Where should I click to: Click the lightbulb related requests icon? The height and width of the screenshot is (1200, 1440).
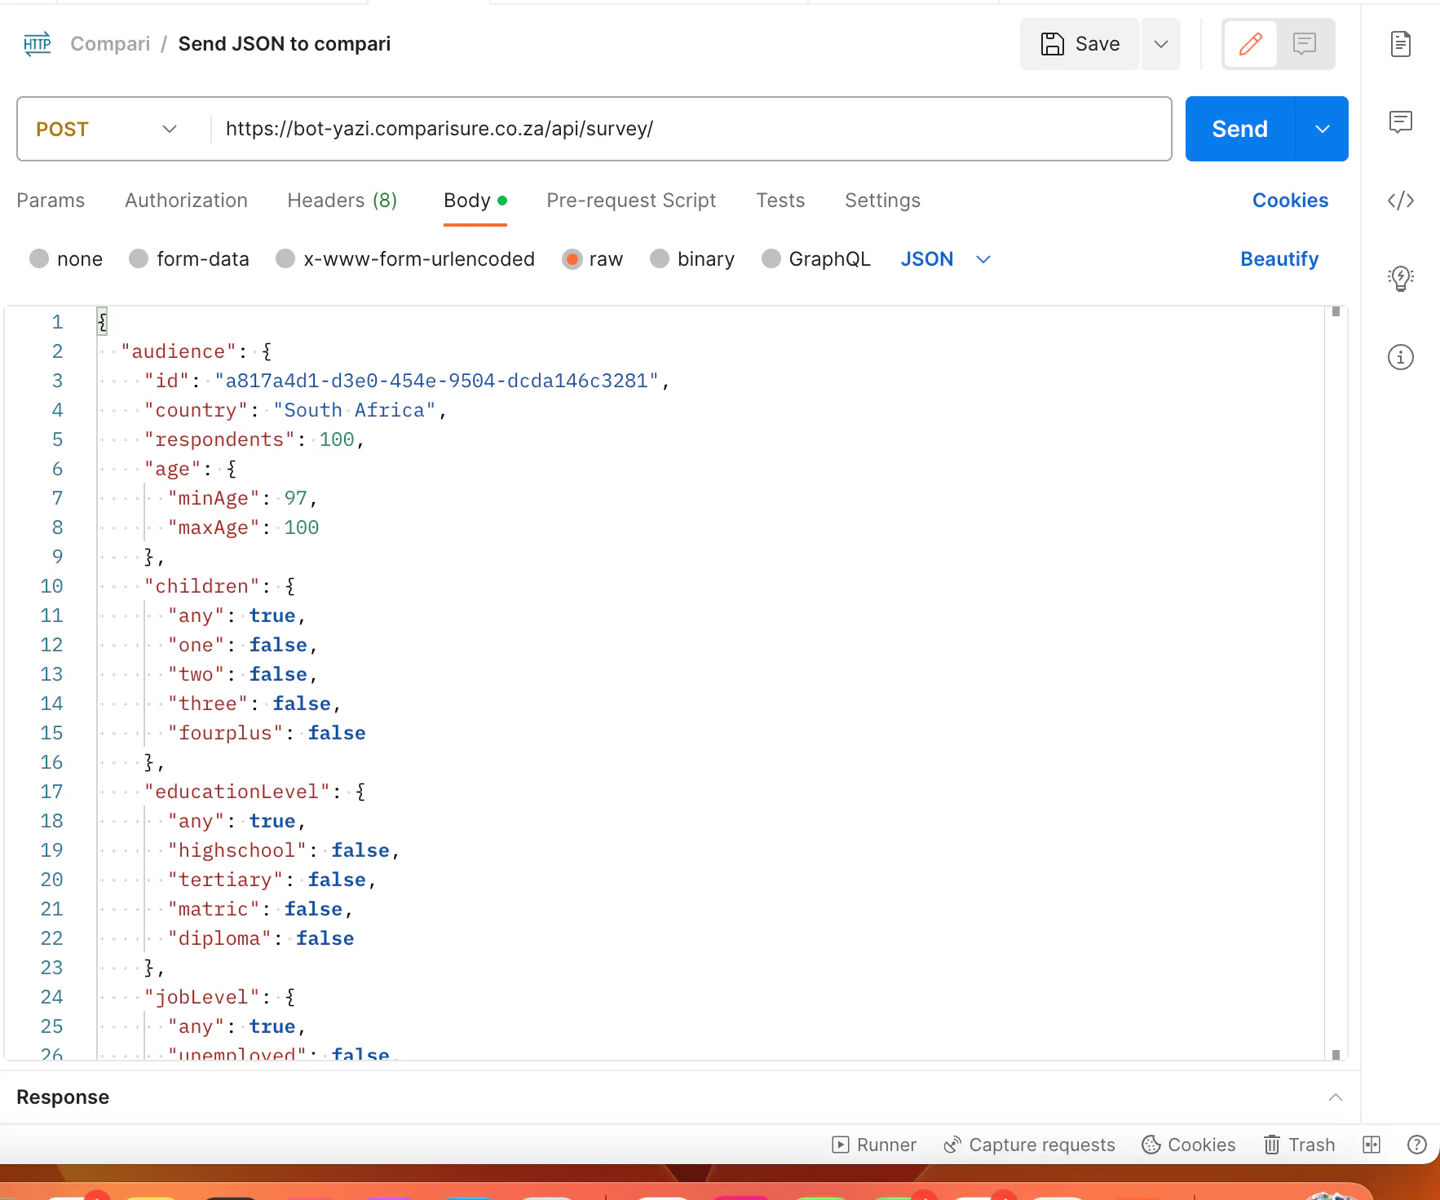(x=1400, y=279)
